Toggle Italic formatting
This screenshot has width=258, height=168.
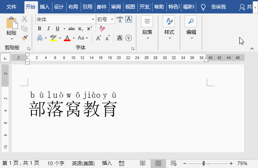pyautogui.click(x=48, y=29)
